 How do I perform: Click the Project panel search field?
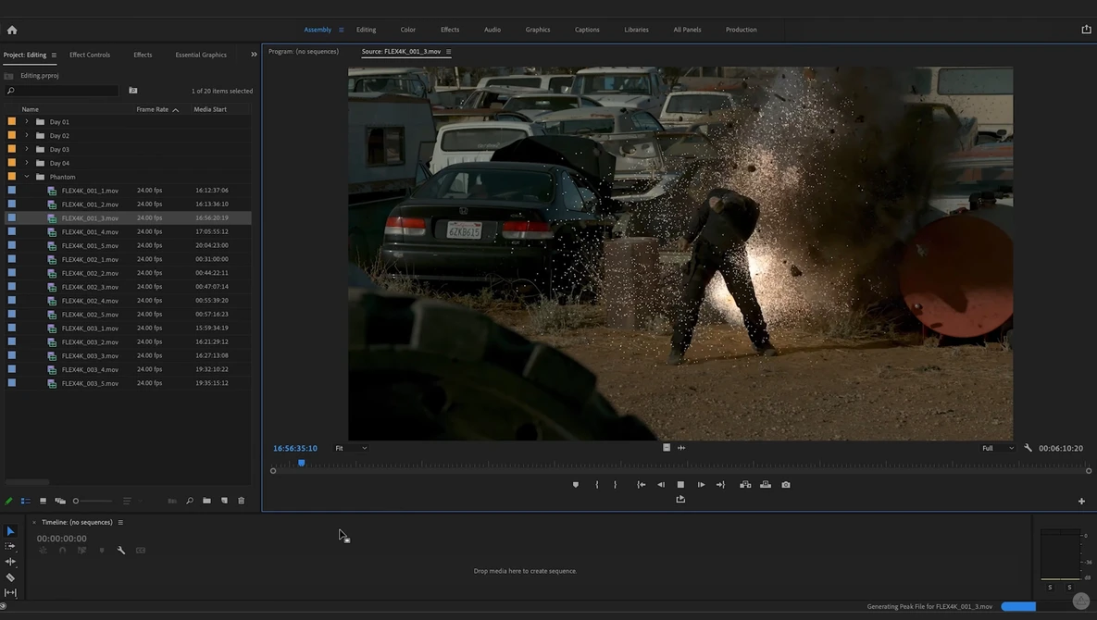tap(62, 91)
